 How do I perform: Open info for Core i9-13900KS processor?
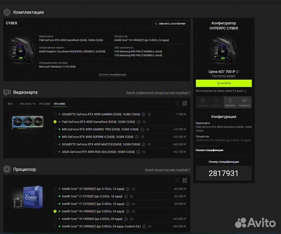point(126,219)
